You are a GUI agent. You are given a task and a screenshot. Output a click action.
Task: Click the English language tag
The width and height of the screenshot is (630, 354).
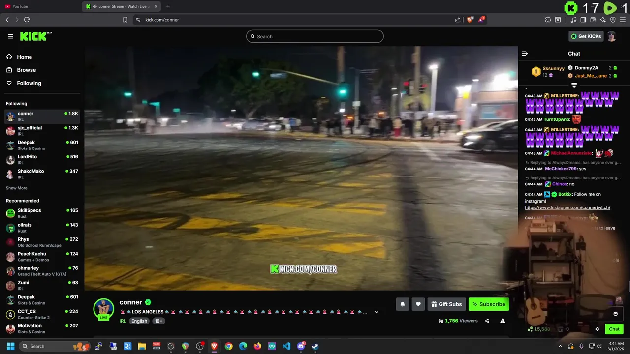coord(139,321)
